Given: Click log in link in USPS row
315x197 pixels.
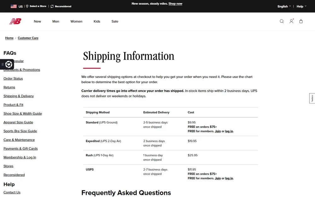Looking at the screenshot, I should 229,178.
